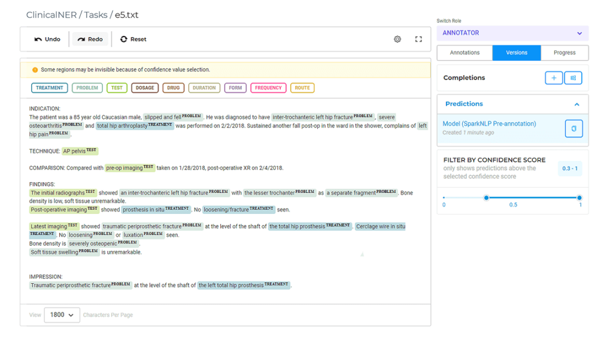
Task: Click the lower confidence slider handle
Action: click(x=486, y=198)
